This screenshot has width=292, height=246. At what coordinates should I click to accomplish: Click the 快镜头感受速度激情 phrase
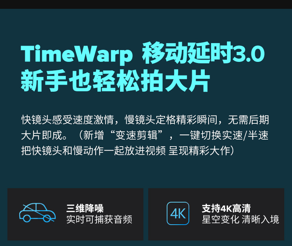click(x=67, y=120)
